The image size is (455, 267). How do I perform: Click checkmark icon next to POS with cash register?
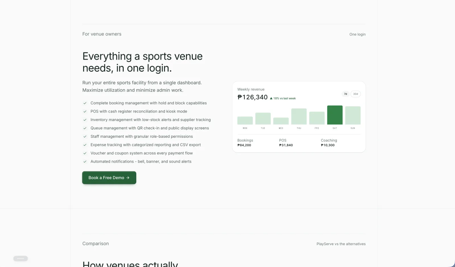85,111
